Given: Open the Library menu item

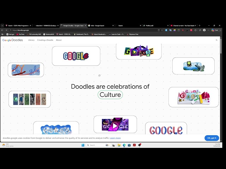Looking at the screenshot, I should (31, 40).
